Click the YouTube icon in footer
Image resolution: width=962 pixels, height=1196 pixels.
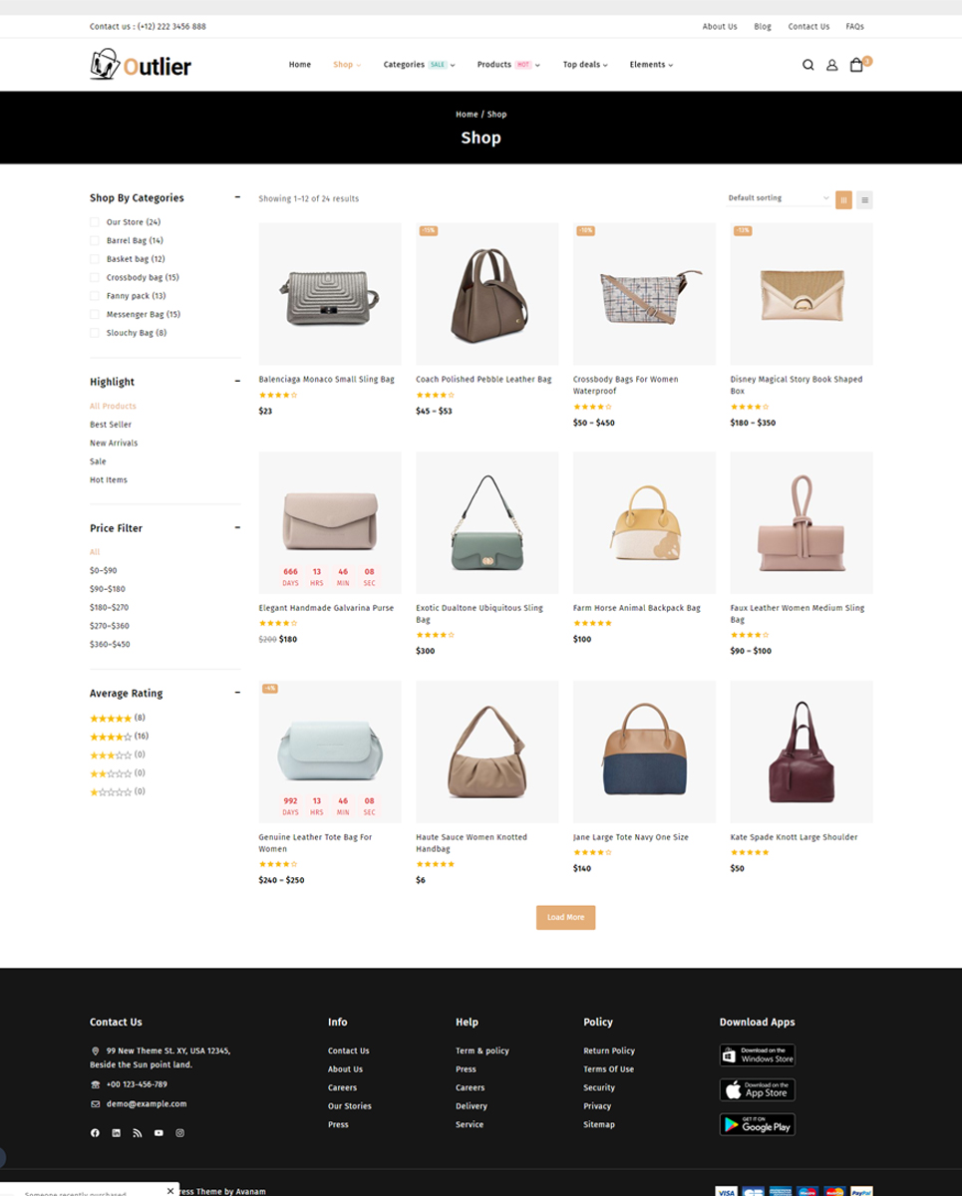[x=159, y=1133]
